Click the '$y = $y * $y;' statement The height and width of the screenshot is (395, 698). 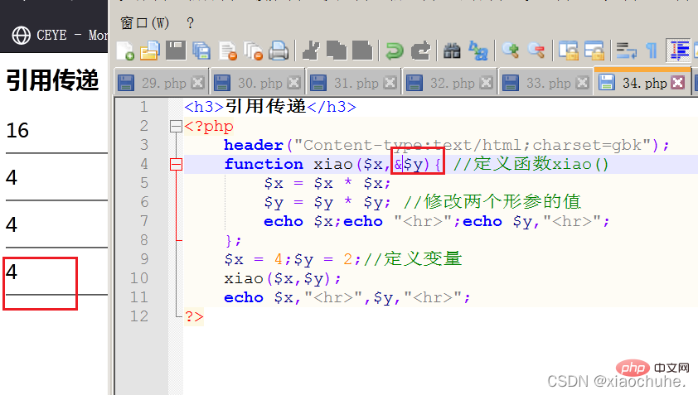(x=327, y=202)
